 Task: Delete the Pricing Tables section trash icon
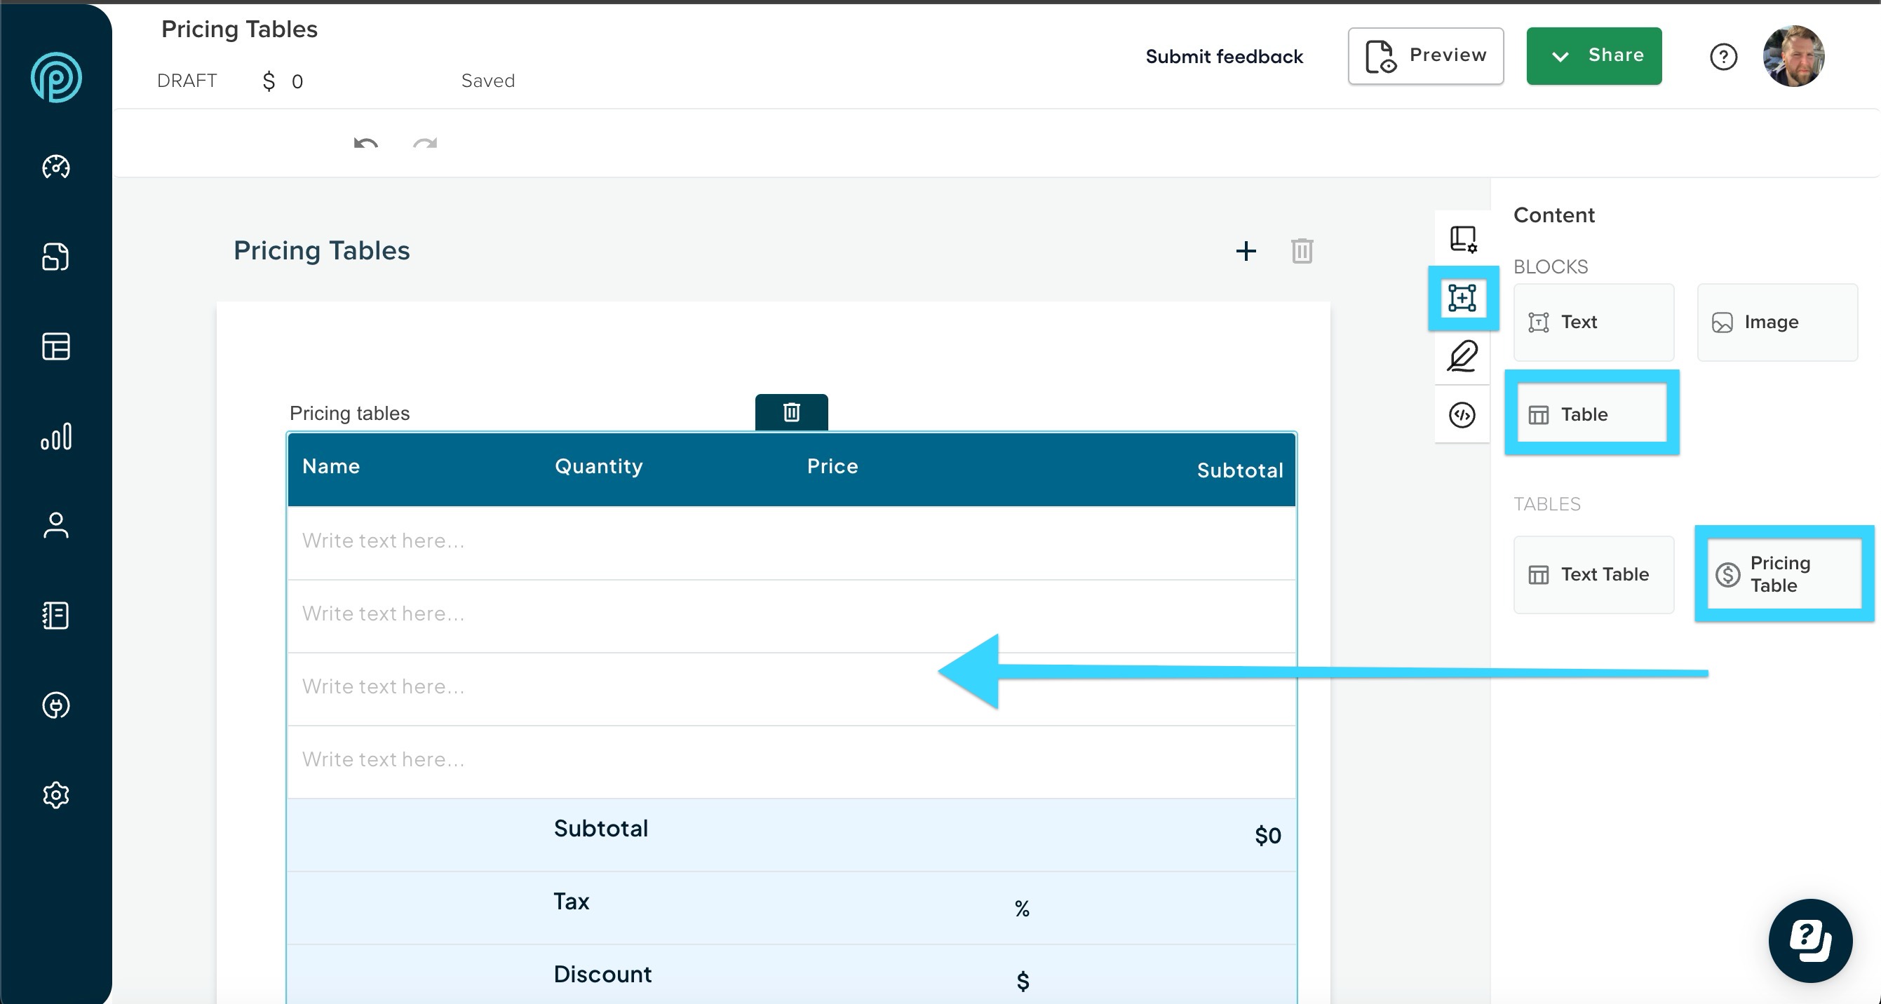(x=1302, y=251)
